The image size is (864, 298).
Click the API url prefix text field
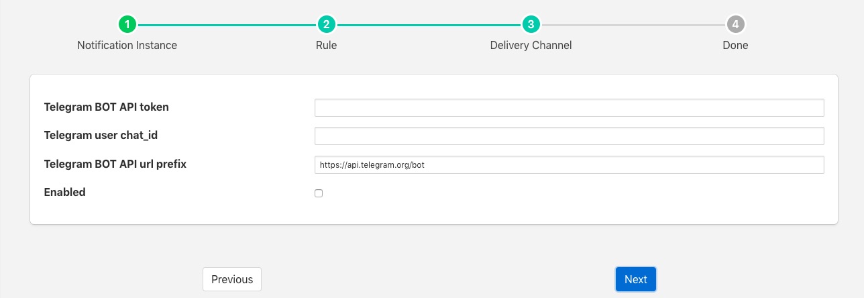[x=569, y=165]
